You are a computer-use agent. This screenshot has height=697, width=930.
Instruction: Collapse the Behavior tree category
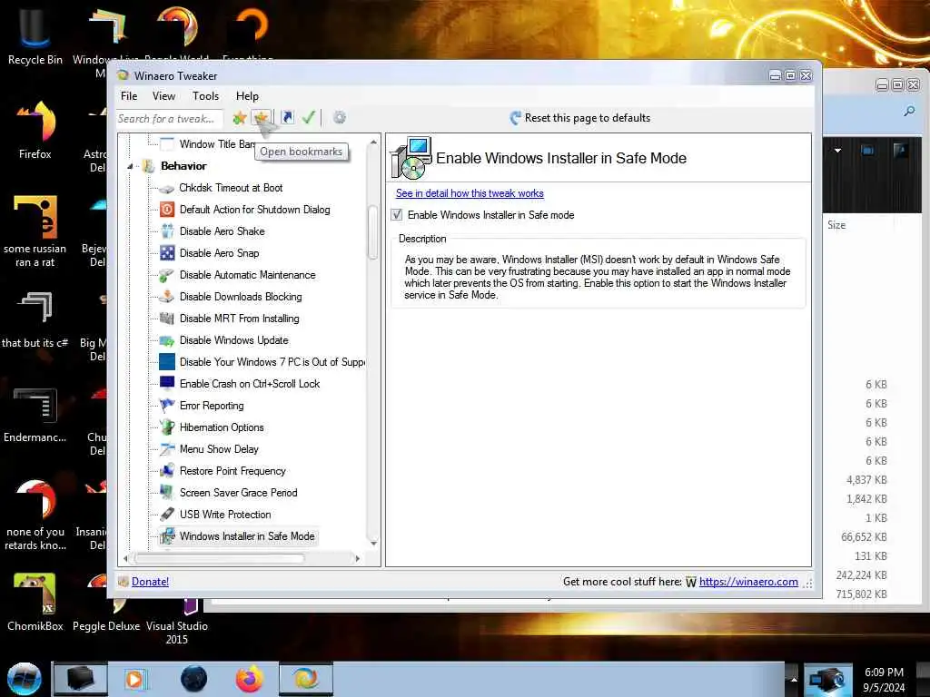click(x=130, y=167)
